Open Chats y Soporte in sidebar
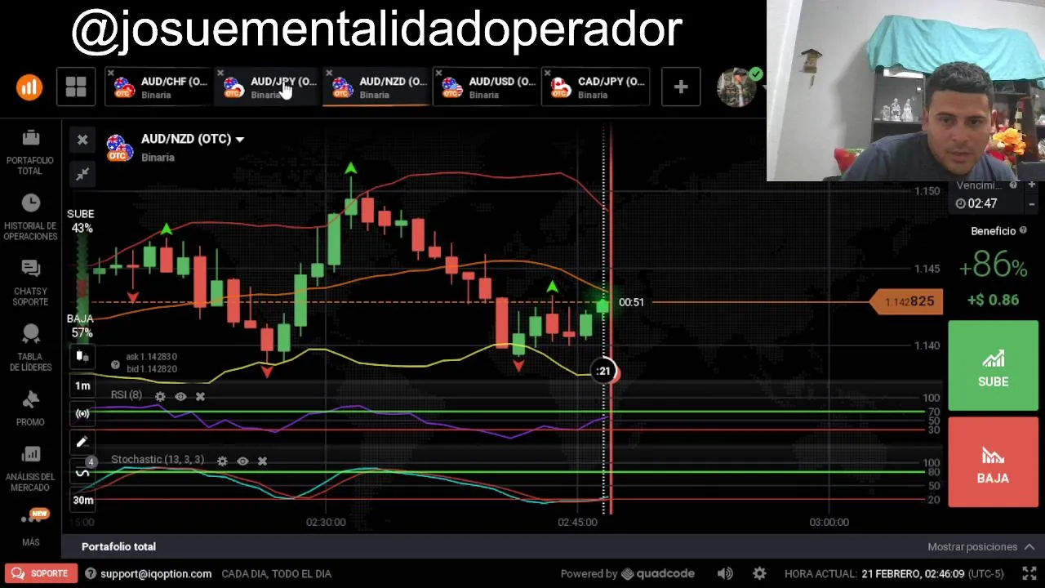Image resolution: width=1045 pixels, height=588 pixels. coord(30,283)
